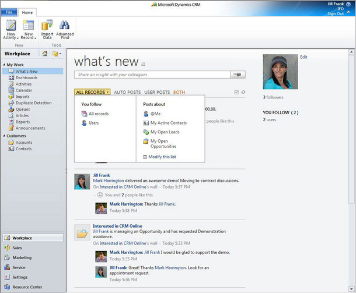Click the scrollbar up arrow
This screenshot has height=293, width=356.
[x=351, y=52]
